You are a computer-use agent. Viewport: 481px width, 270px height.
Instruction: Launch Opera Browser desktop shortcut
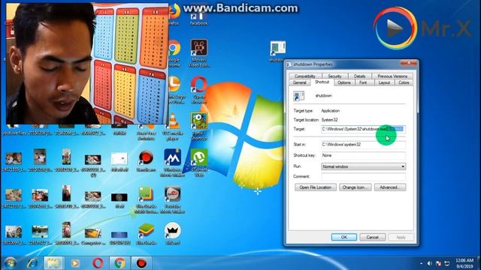coord(198,89)
